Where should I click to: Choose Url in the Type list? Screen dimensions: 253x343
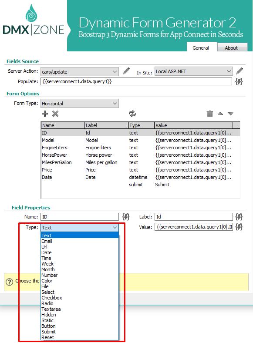coord(80,247)
